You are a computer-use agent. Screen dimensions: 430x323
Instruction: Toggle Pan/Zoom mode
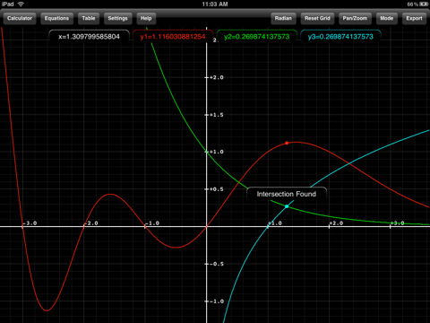355,18
